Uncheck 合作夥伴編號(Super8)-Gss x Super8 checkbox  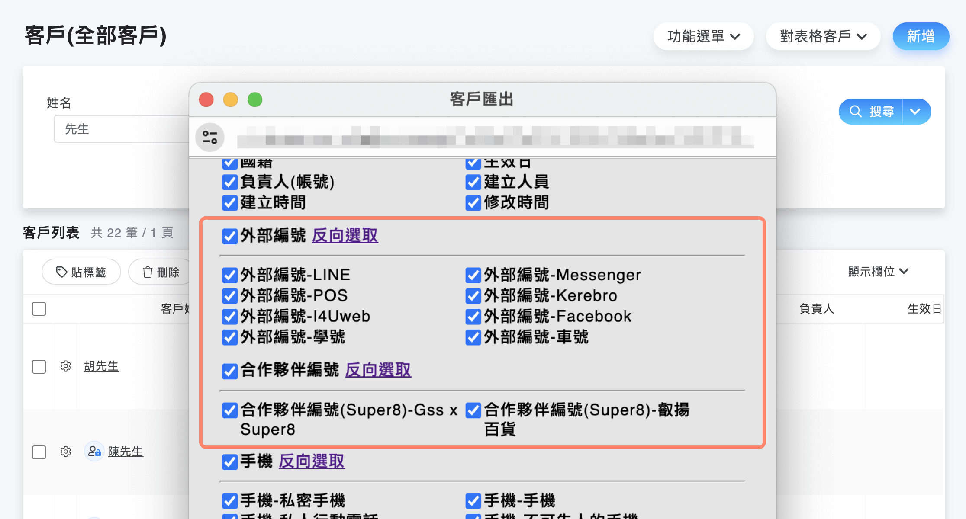(x=230, y=410)
